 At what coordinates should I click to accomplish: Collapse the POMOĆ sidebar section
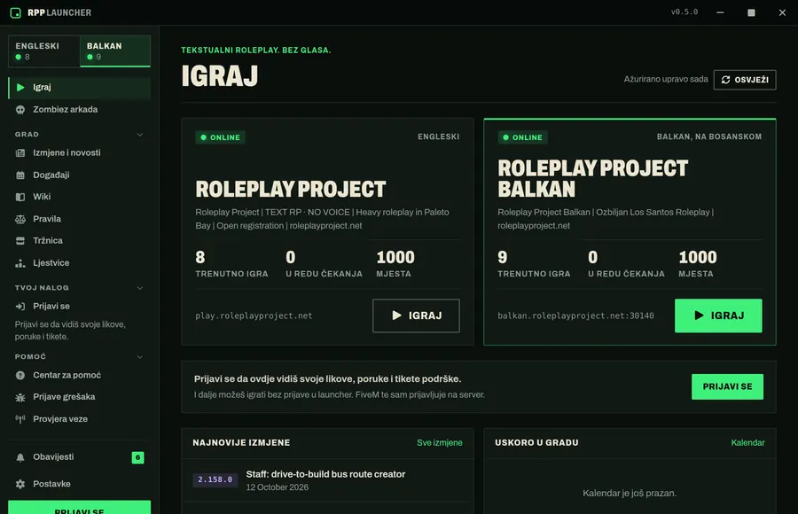click(x=140, y=357)
